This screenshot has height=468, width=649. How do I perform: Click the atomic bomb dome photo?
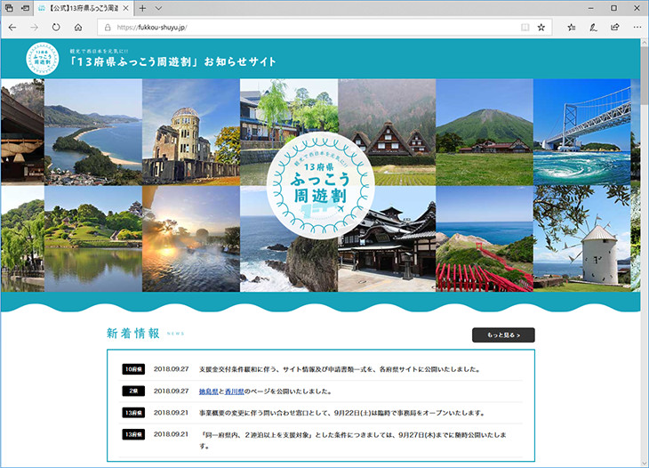coord(190,132)
